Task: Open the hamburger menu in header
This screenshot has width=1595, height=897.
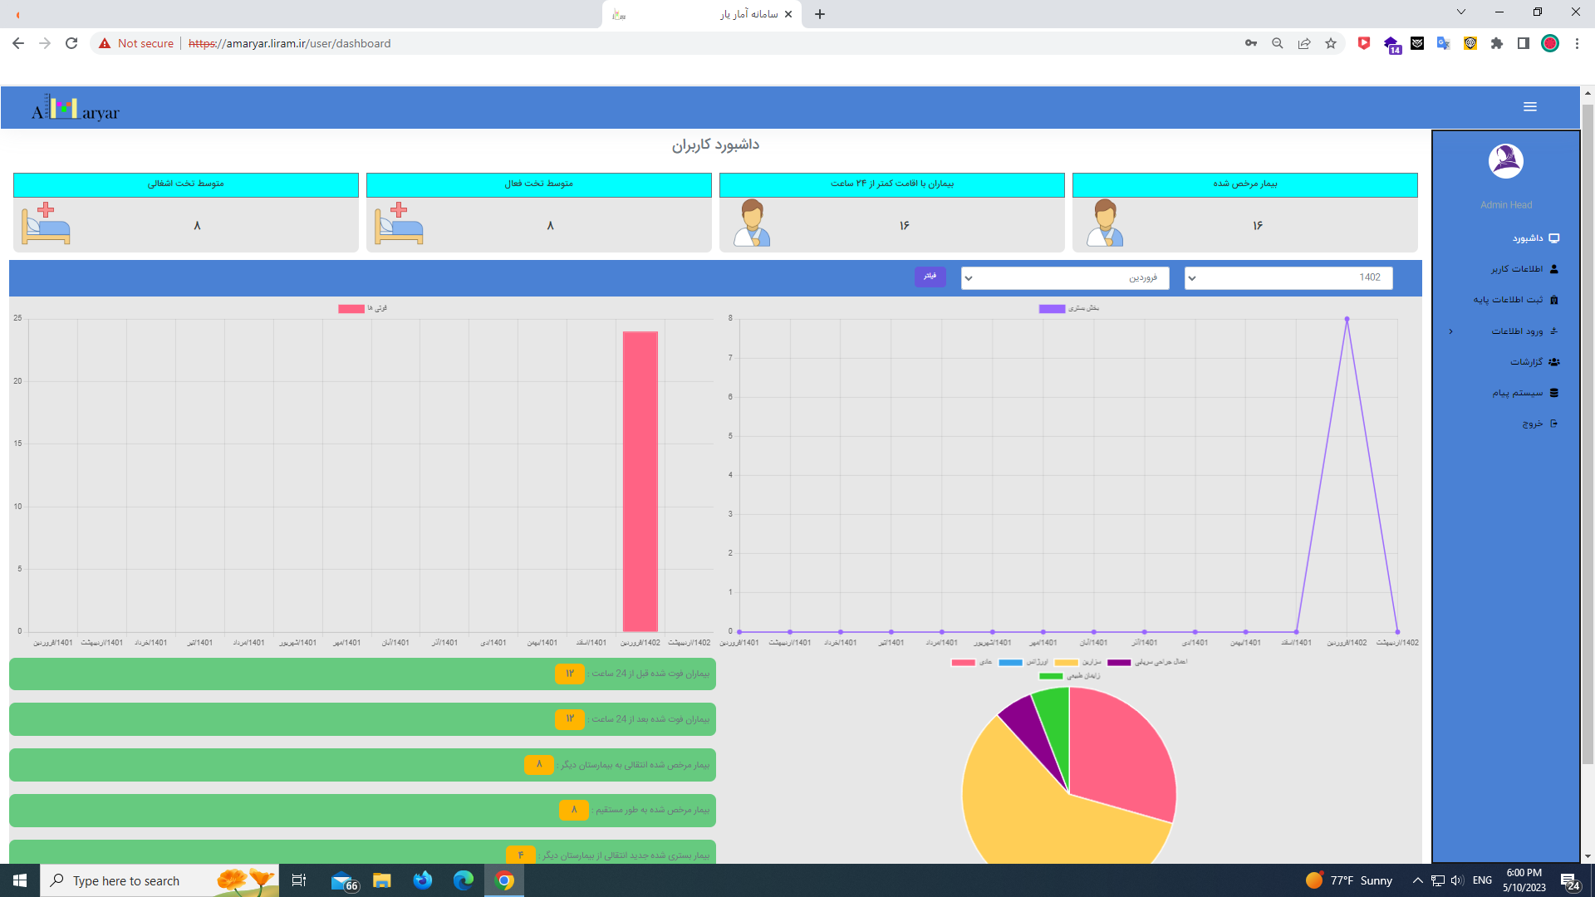Action: (1529, 107)
